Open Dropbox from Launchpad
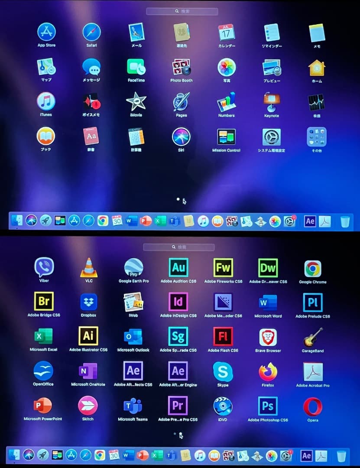 point(88,302)
